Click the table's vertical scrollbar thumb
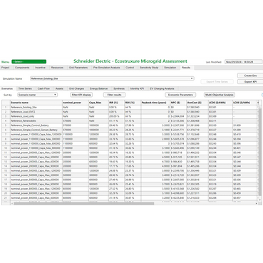Image resolution: width=263 pixels, height=263 pixels. (259, 152)
